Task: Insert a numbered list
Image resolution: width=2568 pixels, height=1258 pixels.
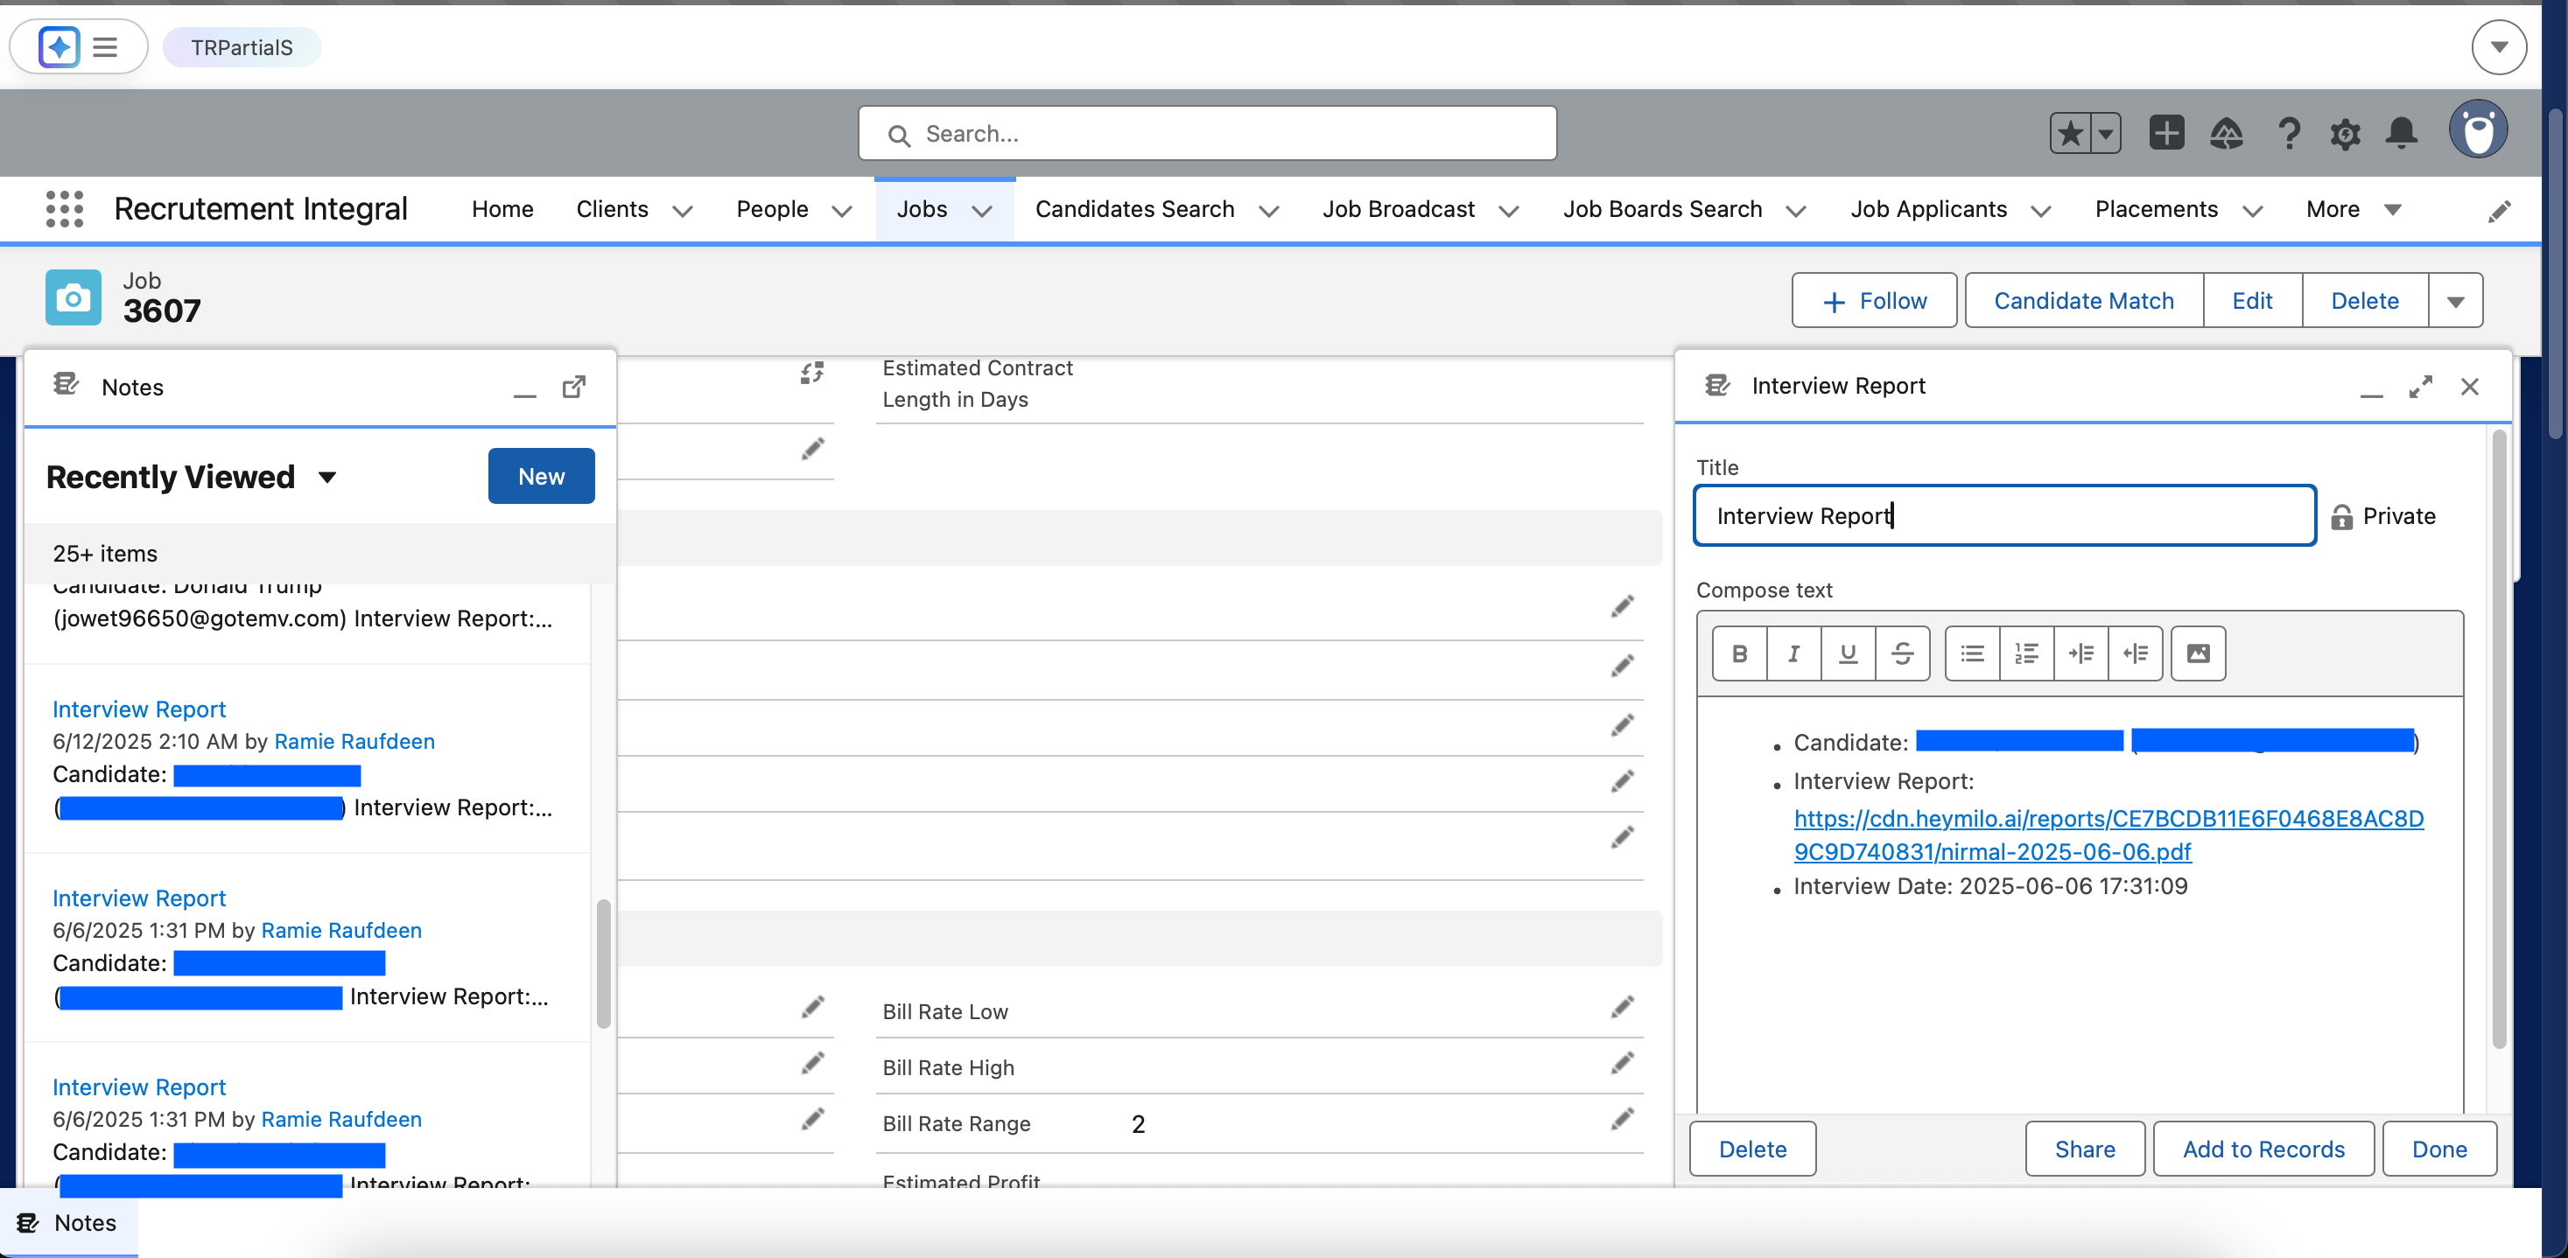Action: (2027, 653)
